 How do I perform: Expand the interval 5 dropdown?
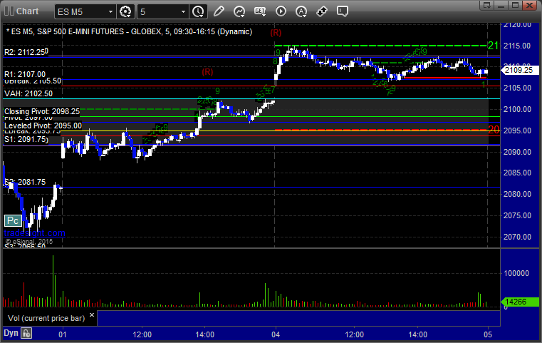point(184,12)
